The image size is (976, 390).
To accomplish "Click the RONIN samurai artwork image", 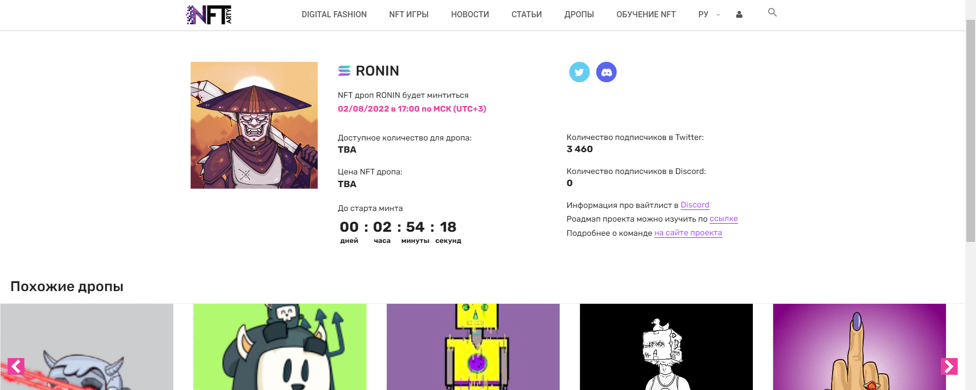I will coord(254,125).
